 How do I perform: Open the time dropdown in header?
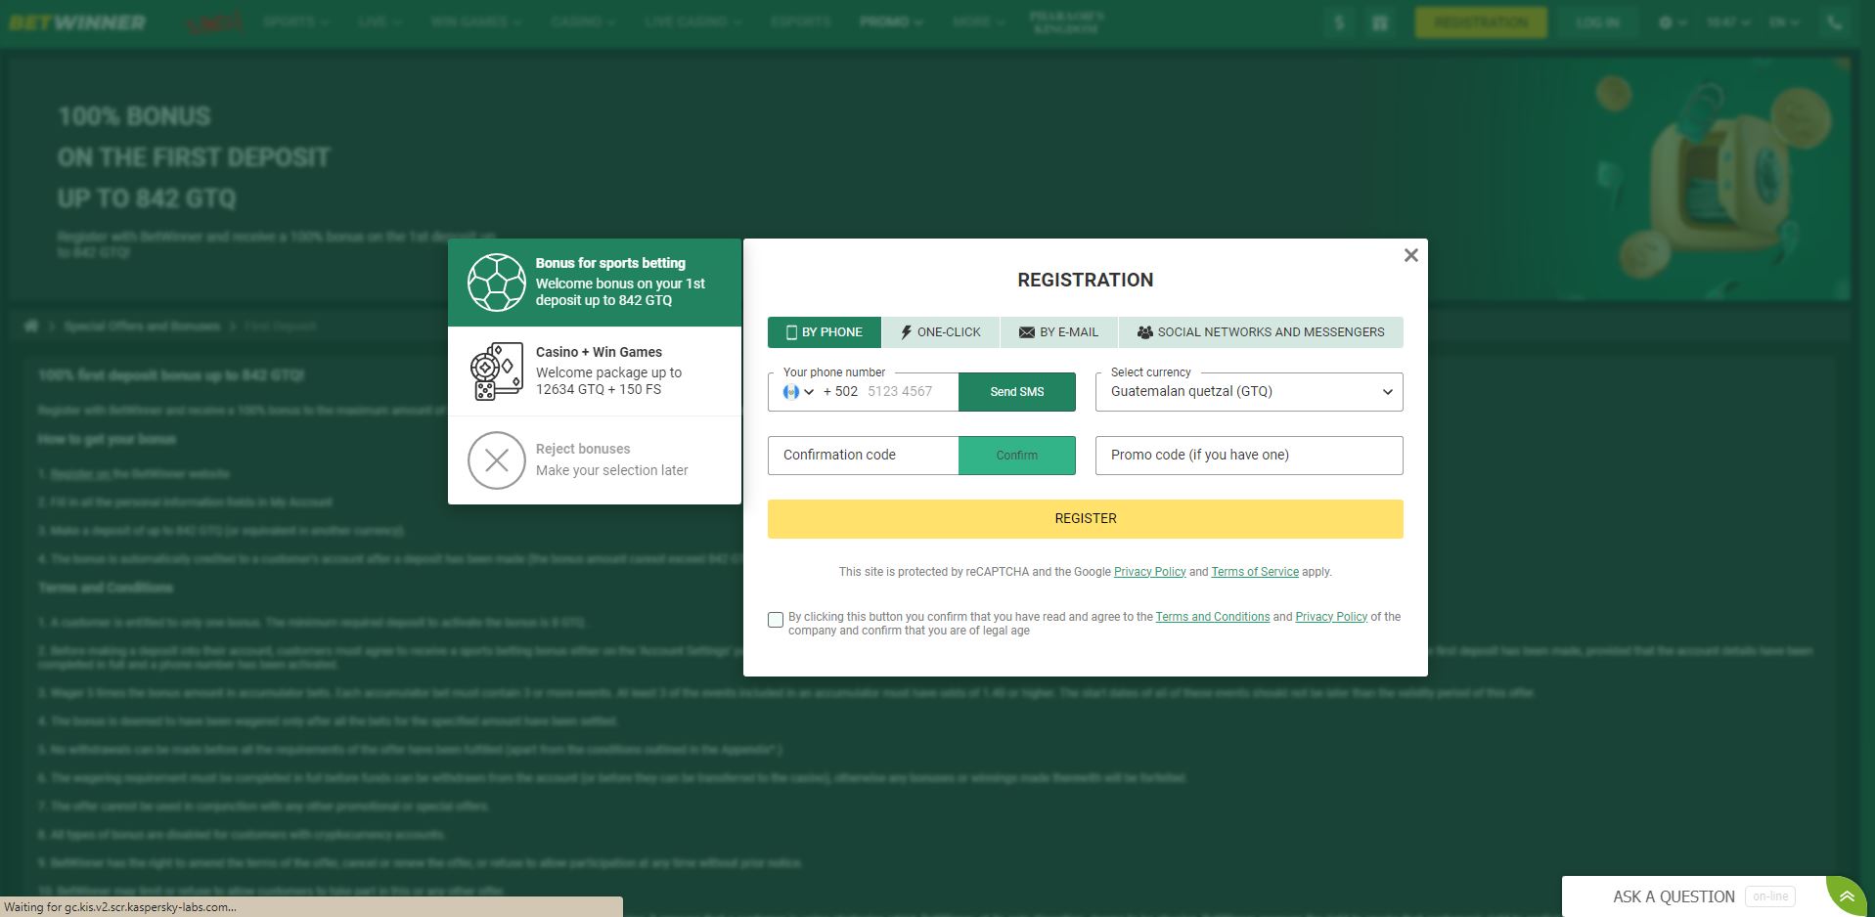[x=1728, y=22]
